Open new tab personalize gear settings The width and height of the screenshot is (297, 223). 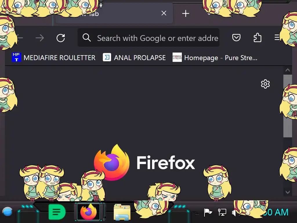[265, 84]
